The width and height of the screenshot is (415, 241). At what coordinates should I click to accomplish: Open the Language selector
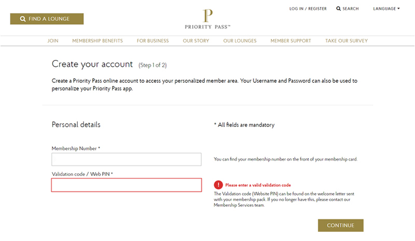(x=386, y=9)
